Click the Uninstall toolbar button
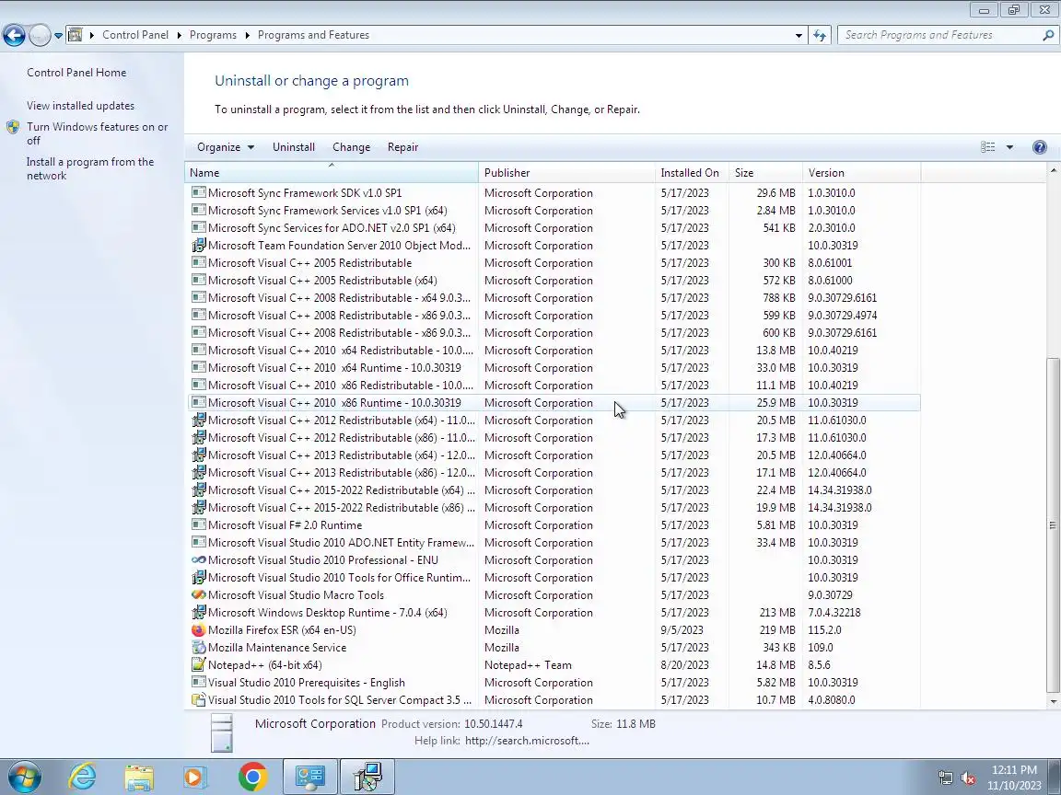 (294, 147)
